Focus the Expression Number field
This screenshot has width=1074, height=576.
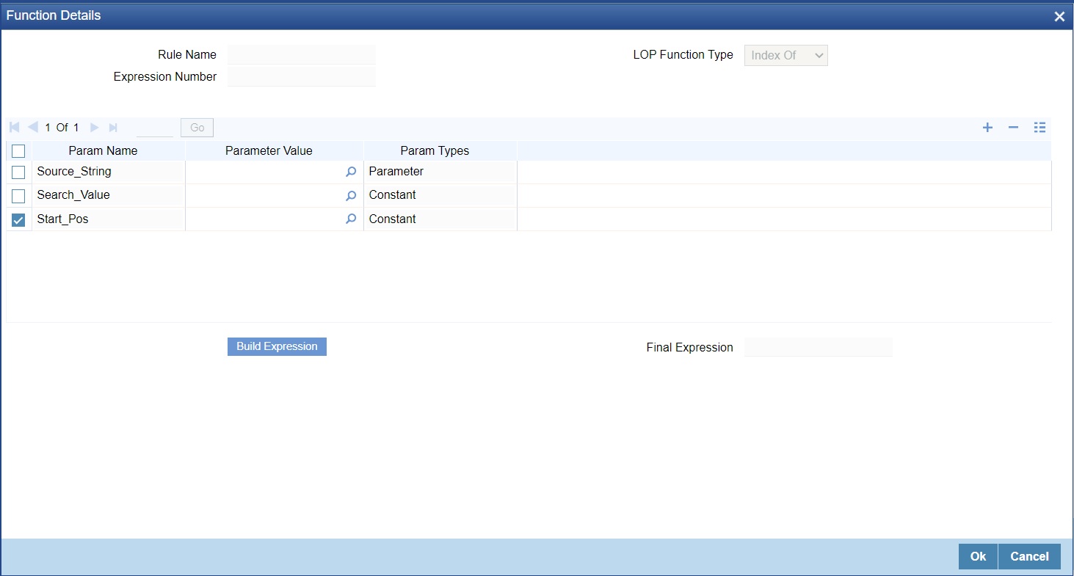[x=302, y=76]
